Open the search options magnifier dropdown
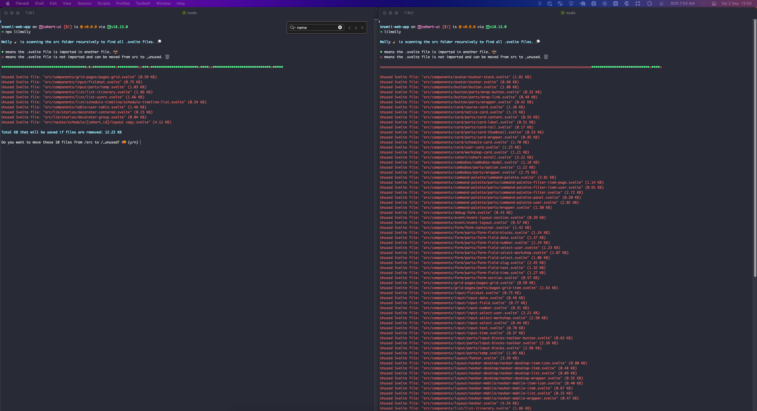Viewport: 757px width, 411px height. coord(293,27)
